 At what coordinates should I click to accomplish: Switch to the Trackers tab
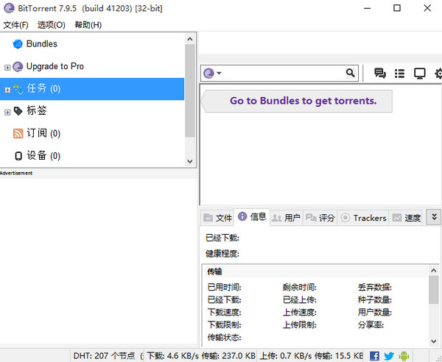[x=363, y=218]
